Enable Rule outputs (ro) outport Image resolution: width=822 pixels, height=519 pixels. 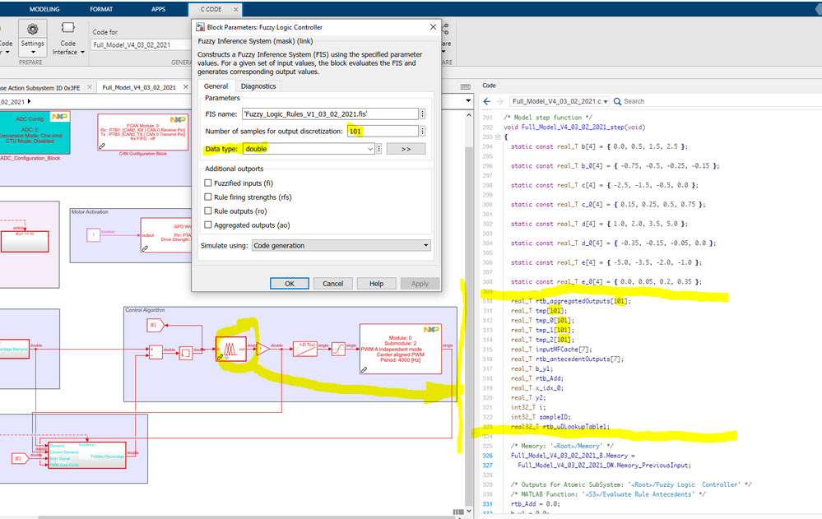click(208, 211)
